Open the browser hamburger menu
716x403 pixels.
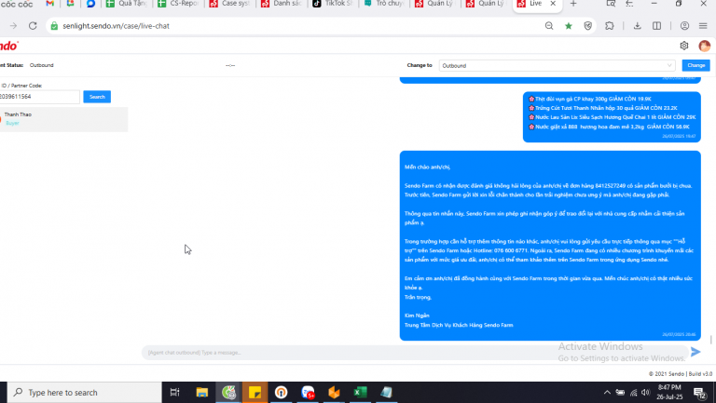[x=703, y=26]
